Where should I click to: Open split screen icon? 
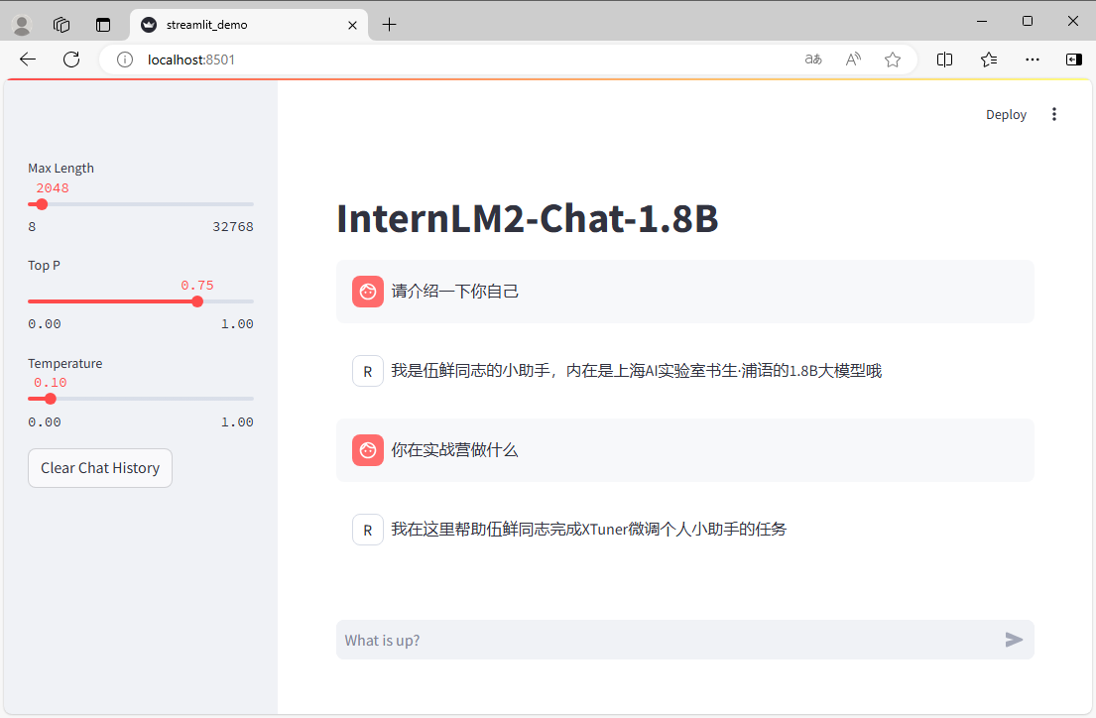(944, 60)
